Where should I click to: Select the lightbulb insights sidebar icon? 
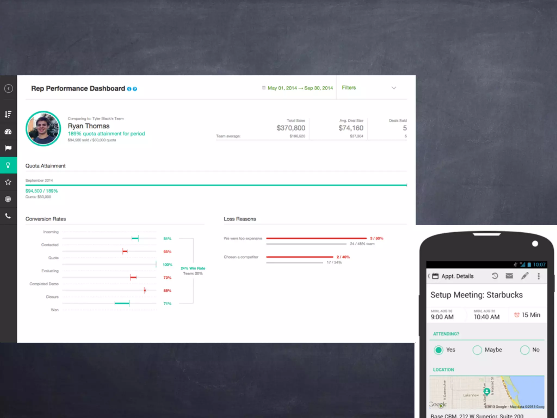(8, 165)
